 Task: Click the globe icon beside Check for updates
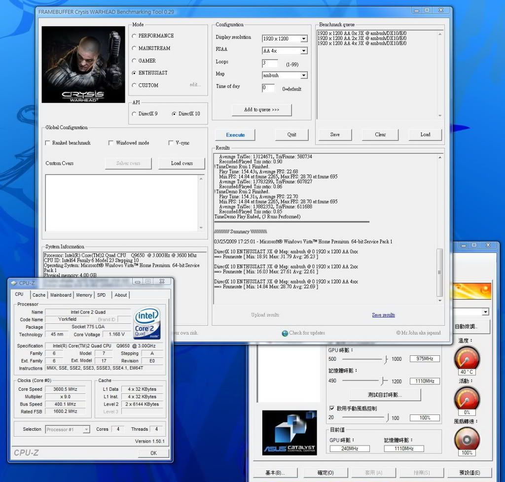tap(285, 333)
